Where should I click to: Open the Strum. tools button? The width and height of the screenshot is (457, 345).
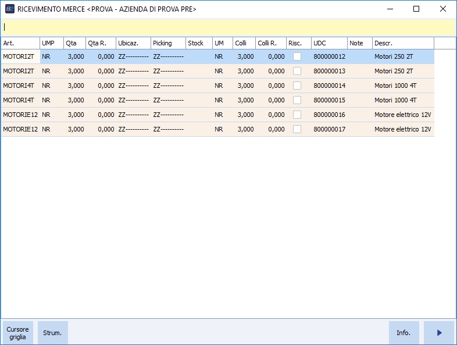53,333
